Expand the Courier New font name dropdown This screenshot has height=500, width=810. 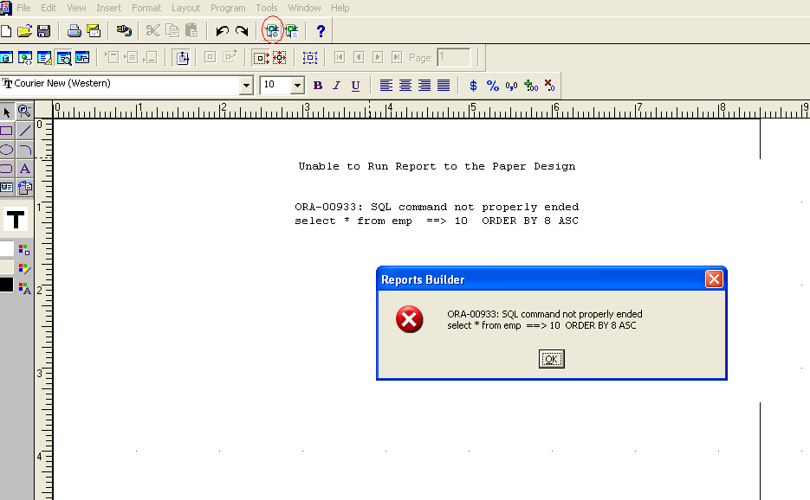246,85
